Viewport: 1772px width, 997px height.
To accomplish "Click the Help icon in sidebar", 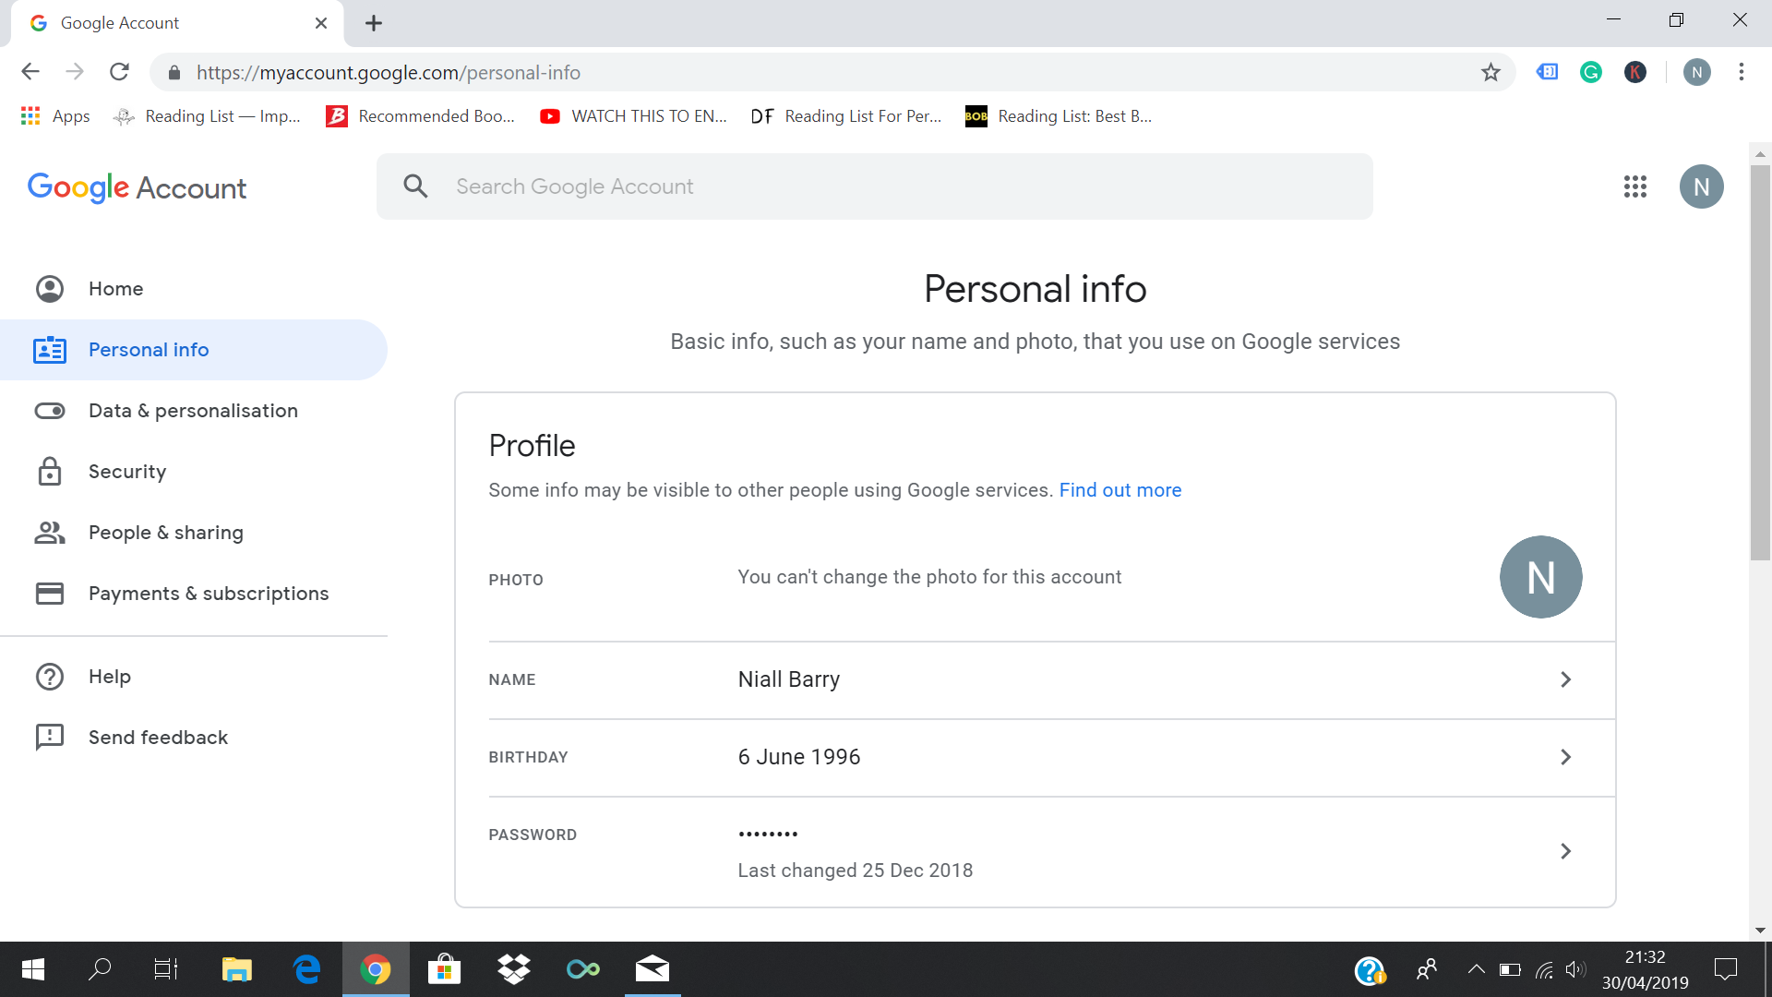I will tap(49, 676).
